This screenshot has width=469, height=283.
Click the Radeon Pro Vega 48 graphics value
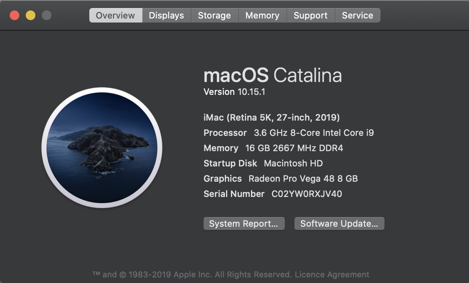303,179
